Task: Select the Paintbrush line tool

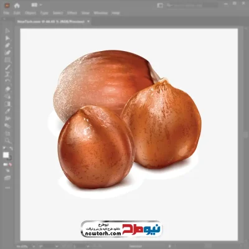Action: click(x=7, y=67)
